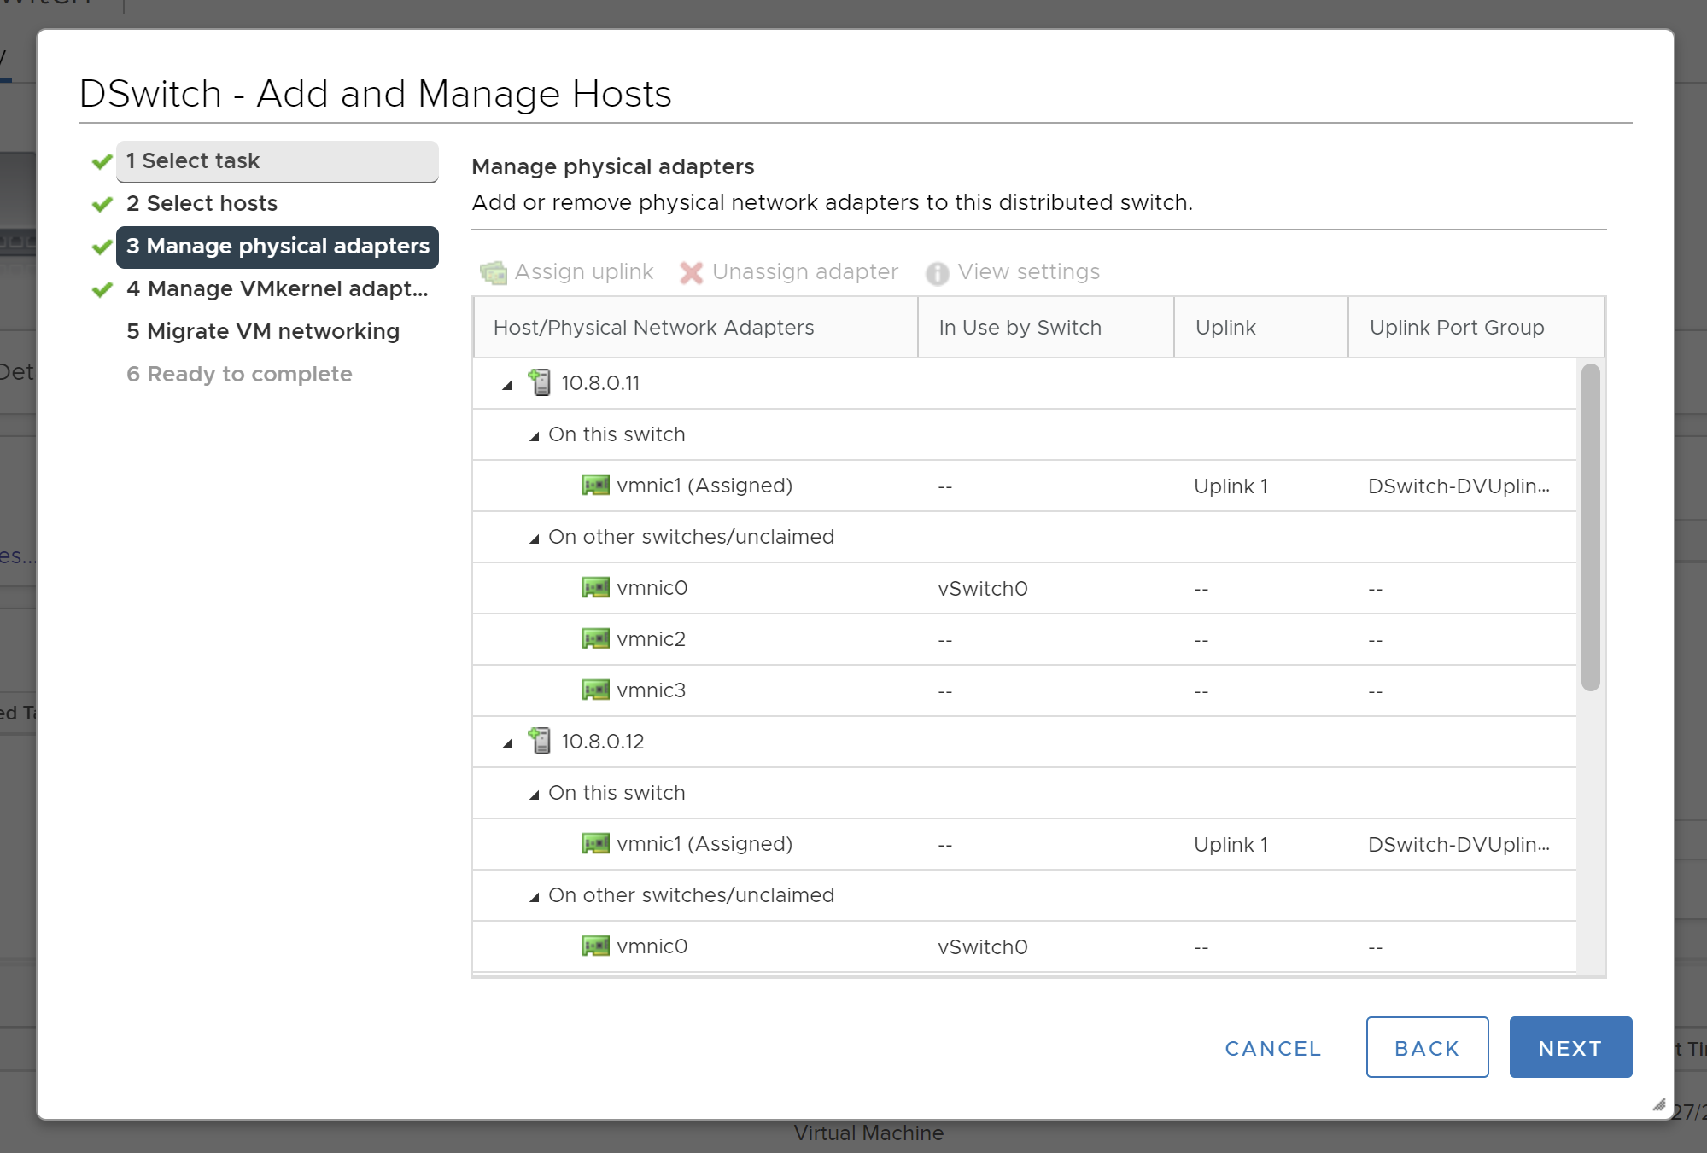Collapse 'On other switches/unclaimed' under 10.8.0.11
Viewport: 1707px width, 1153px height.
pyautogui.click(x=535, y=539)
